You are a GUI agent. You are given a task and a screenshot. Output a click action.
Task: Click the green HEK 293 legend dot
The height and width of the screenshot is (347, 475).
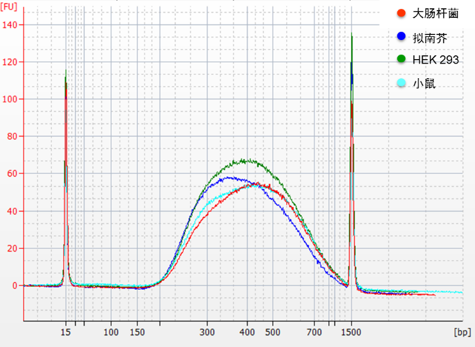[401, 58]
